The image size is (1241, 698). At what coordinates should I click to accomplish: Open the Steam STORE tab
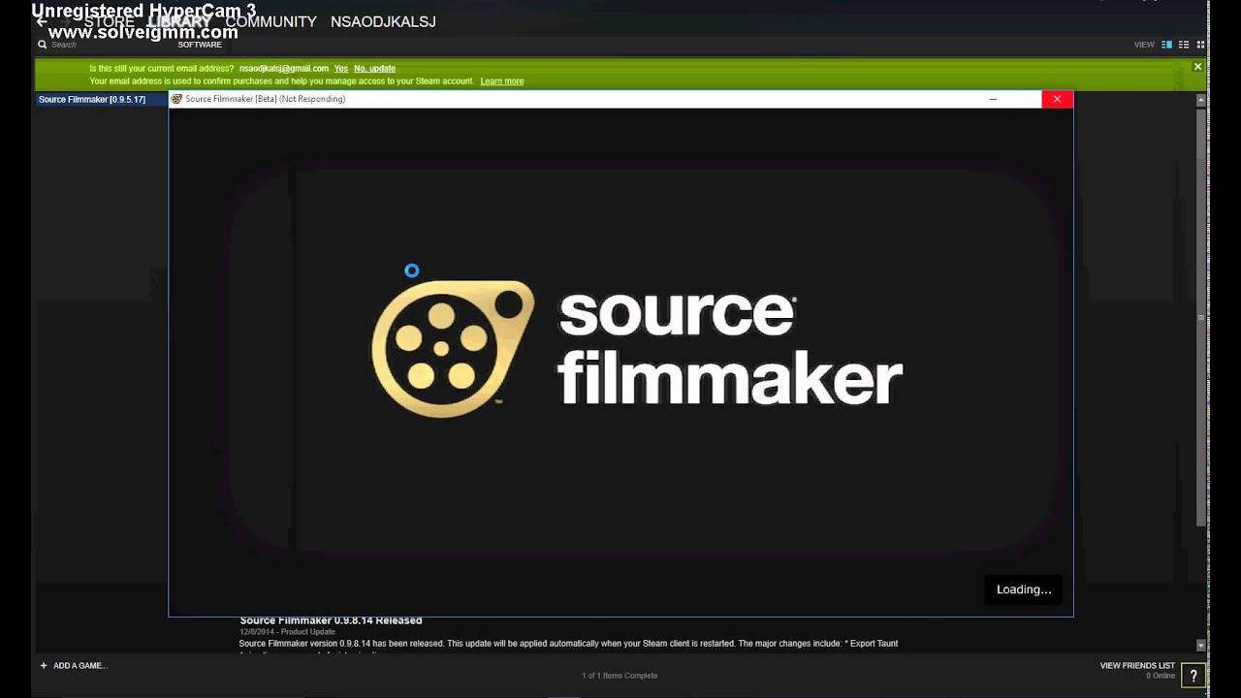pyautogui.click(x=109, y=21)
